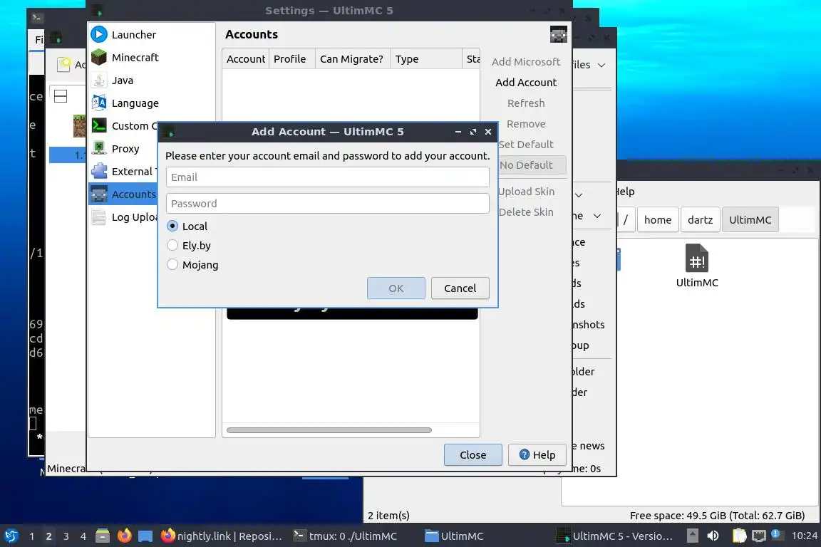The image size is (821, 547).
Task: Select the Accounts settings page
Action: (x=123, y=194)
